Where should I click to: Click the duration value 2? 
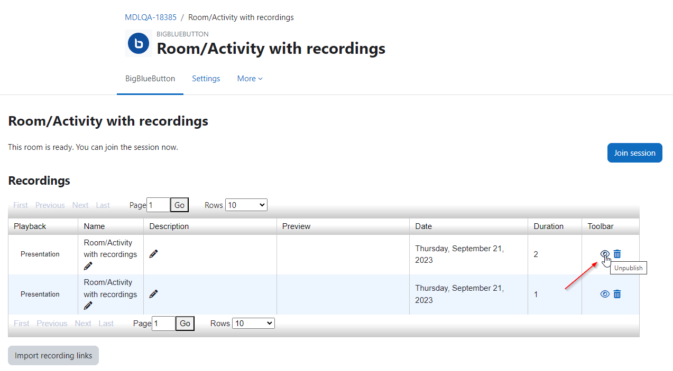[536, 254]
